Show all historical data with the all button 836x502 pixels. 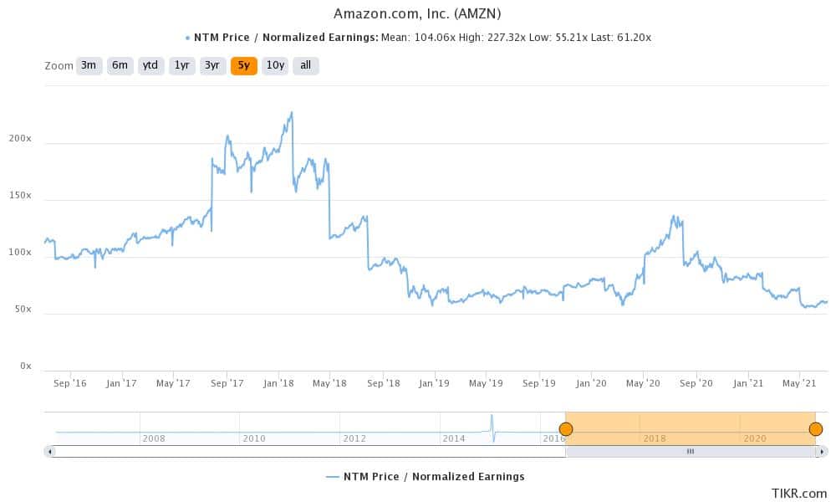pyautogui.click(x=306, y=65)
